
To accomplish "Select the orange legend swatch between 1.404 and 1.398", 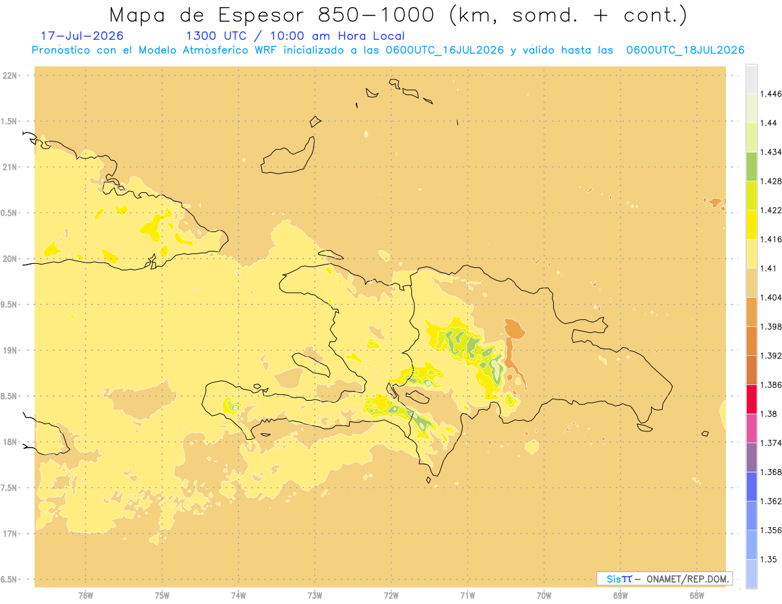I will [x=751, y=311].
